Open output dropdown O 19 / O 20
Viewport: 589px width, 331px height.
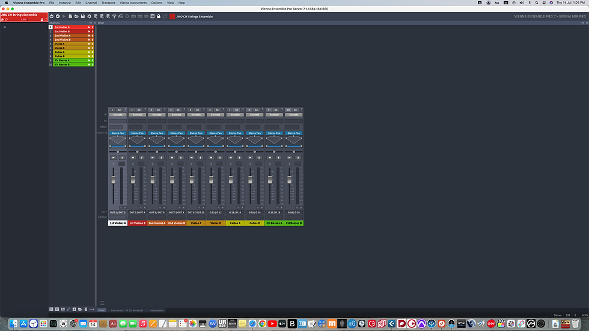click(x=294, y=213)
